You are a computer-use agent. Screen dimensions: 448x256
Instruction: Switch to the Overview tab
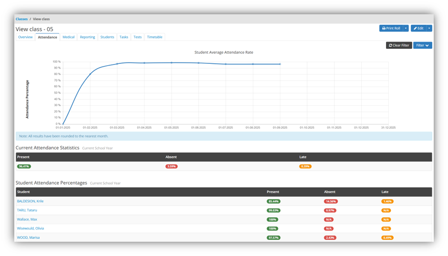[x=25, y=37]
